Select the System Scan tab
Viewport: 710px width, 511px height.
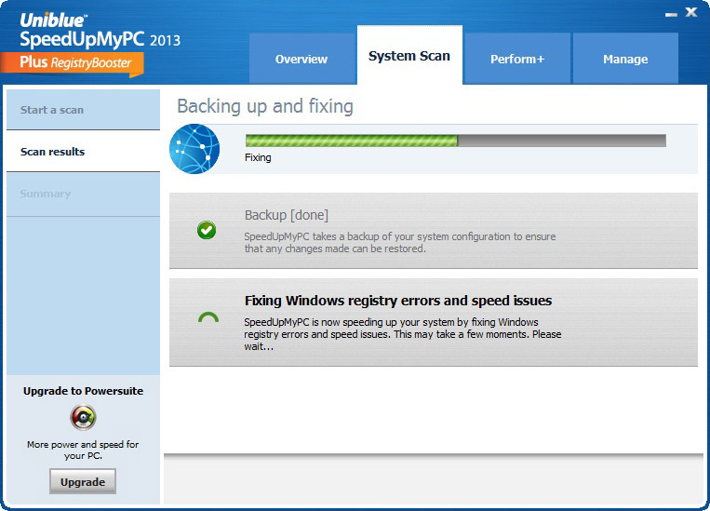tap(409, 55)
